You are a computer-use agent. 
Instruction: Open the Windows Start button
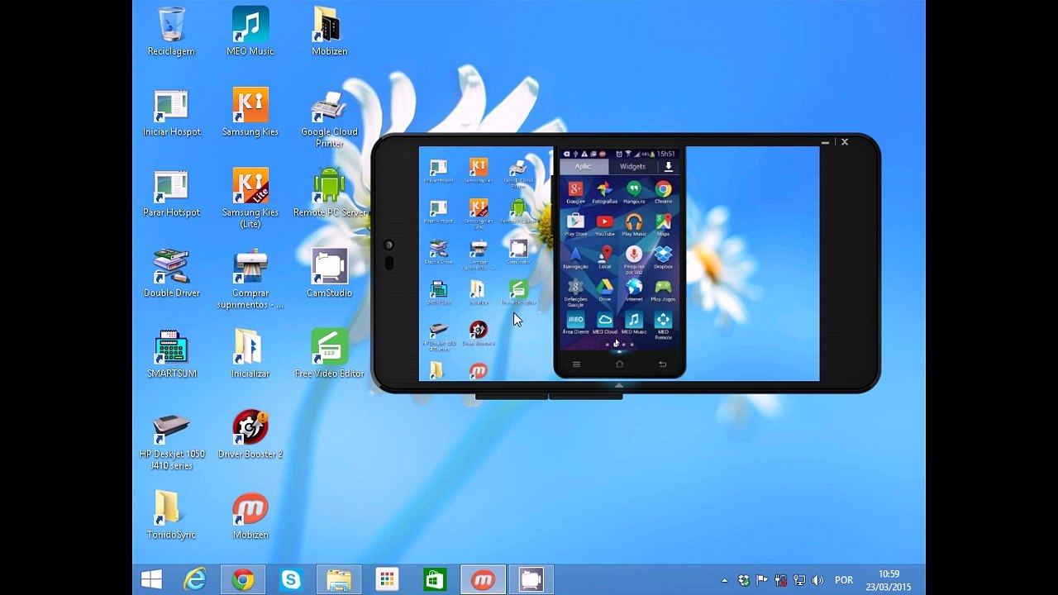[151, 579]
